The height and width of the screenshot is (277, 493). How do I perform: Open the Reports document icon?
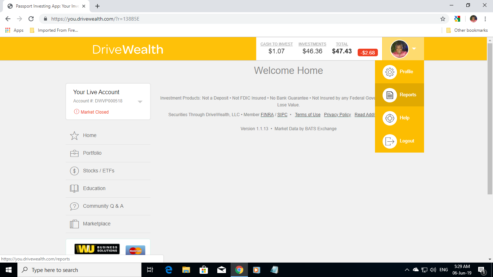click(389, 95)
